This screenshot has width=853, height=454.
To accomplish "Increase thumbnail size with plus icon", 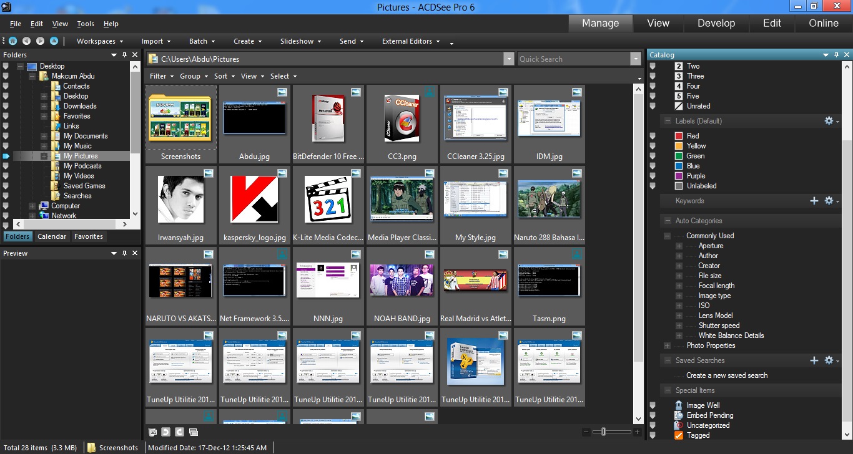I will click(637, 432).
